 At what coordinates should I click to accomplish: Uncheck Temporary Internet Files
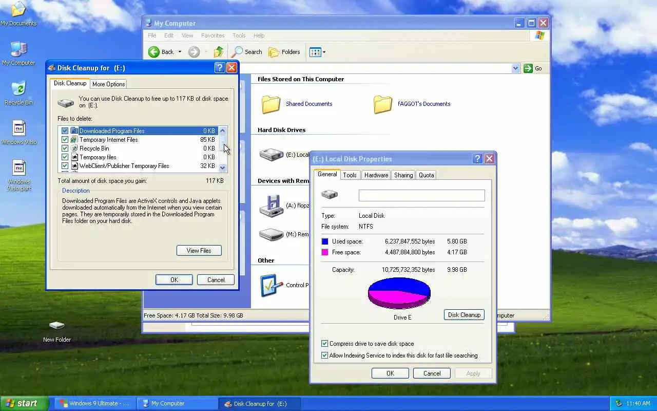click(65, 140)
